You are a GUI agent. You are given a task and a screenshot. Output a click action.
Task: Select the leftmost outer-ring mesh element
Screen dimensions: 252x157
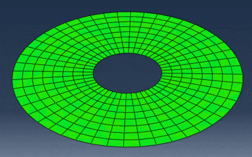click(18, 75)
